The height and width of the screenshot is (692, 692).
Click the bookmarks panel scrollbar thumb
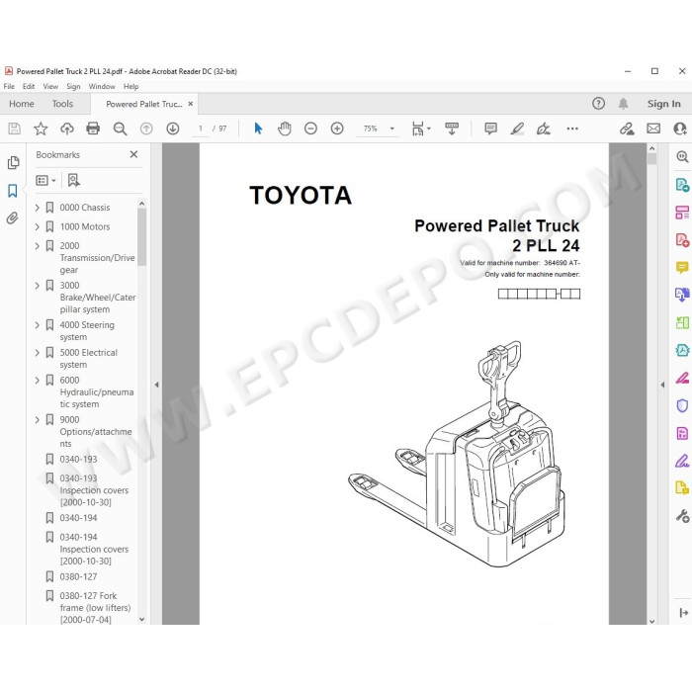(141, 237)
